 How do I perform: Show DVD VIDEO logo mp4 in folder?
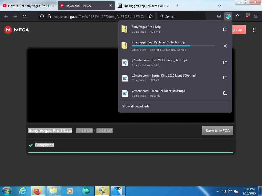tap(225, 62)
